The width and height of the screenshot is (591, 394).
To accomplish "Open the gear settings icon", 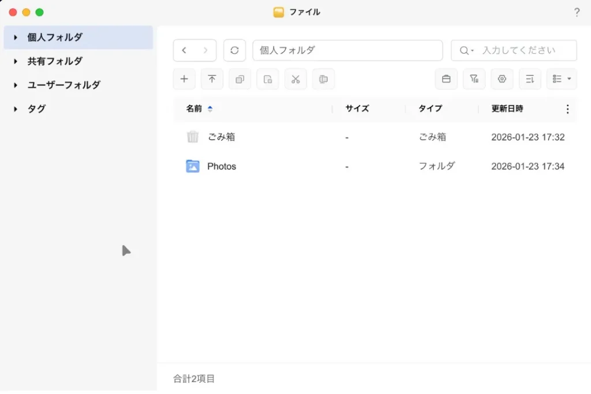I will pyautogui.click(x=502, y=79).
